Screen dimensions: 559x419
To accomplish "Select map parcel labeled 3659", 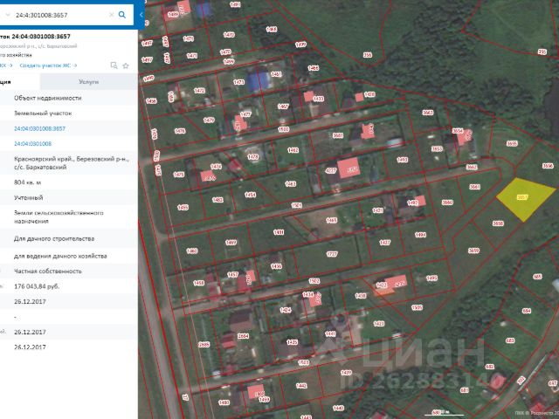I will click(x=473, y=251).
